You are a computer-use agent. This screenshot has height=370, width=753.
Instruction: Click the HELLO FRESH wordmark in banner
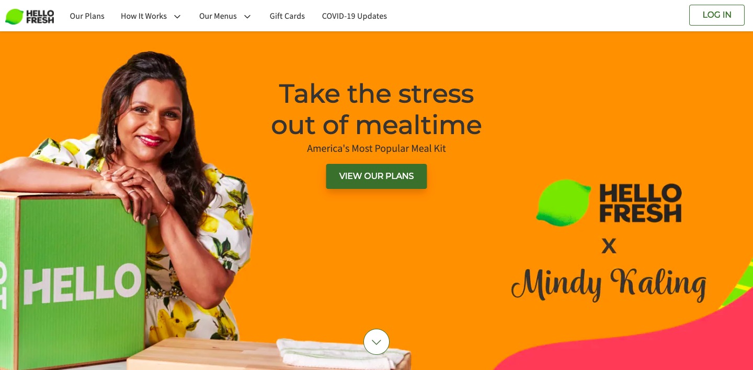(x=641, y=203)
